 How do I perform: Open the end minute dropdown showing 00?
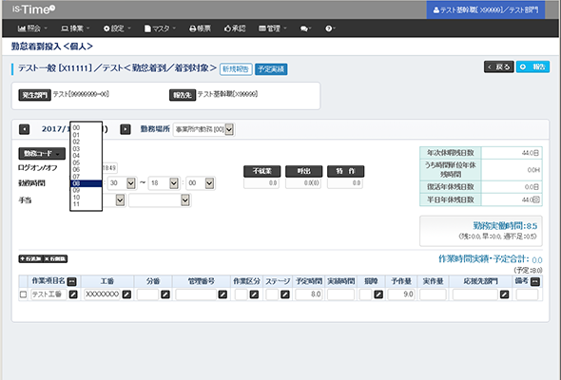click(x=201, y=183)
